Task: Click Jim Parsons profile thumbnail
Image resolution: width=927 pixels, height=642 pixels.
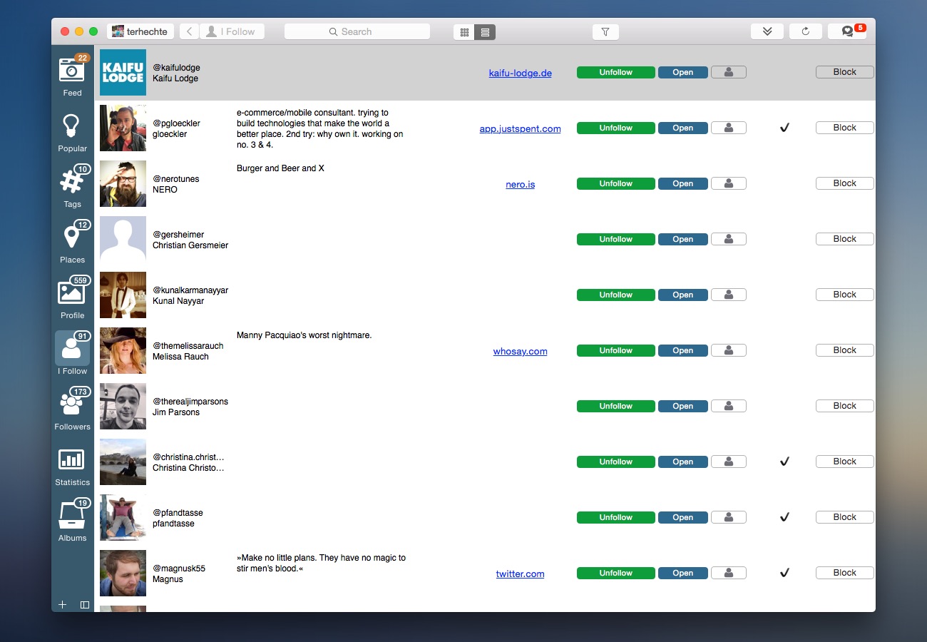Action: [x=123, y=407]
